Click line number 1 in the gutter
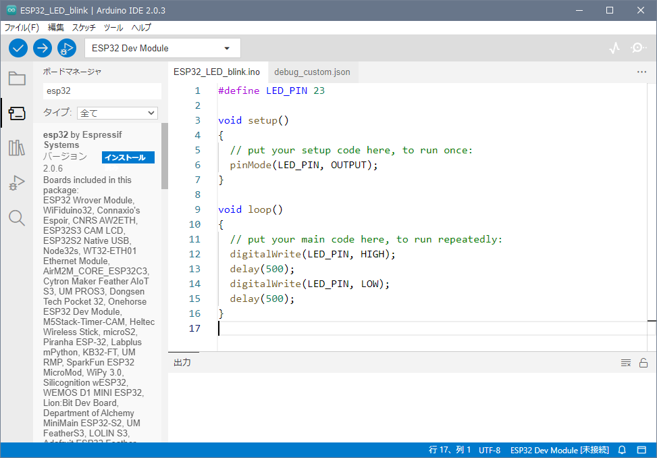This screenshot has height=458, width=657. click(197, 91)
